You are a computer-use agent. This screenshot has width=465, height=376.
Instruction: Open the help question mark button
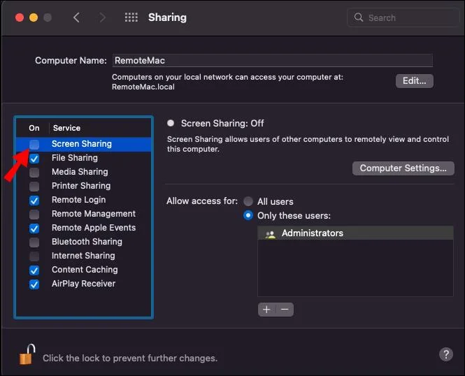click(x=445, y=355)
